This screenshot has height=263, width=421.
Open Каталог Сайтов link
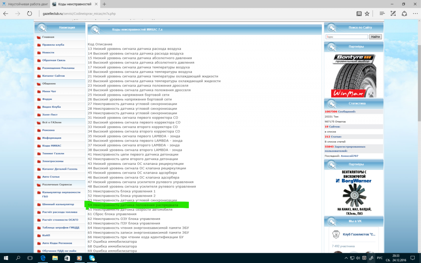click(x=53, y=76)
